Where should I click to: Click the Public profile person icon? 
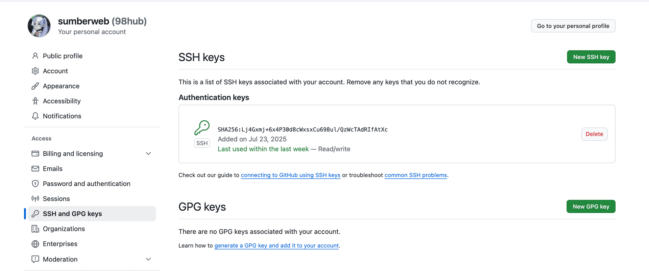pos(35,56)
